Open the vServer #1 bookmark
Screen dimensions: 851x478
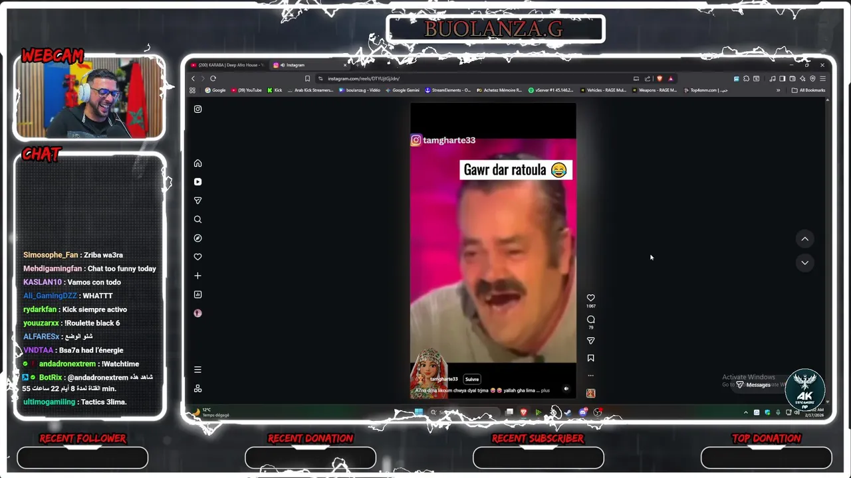coord(550,90)
